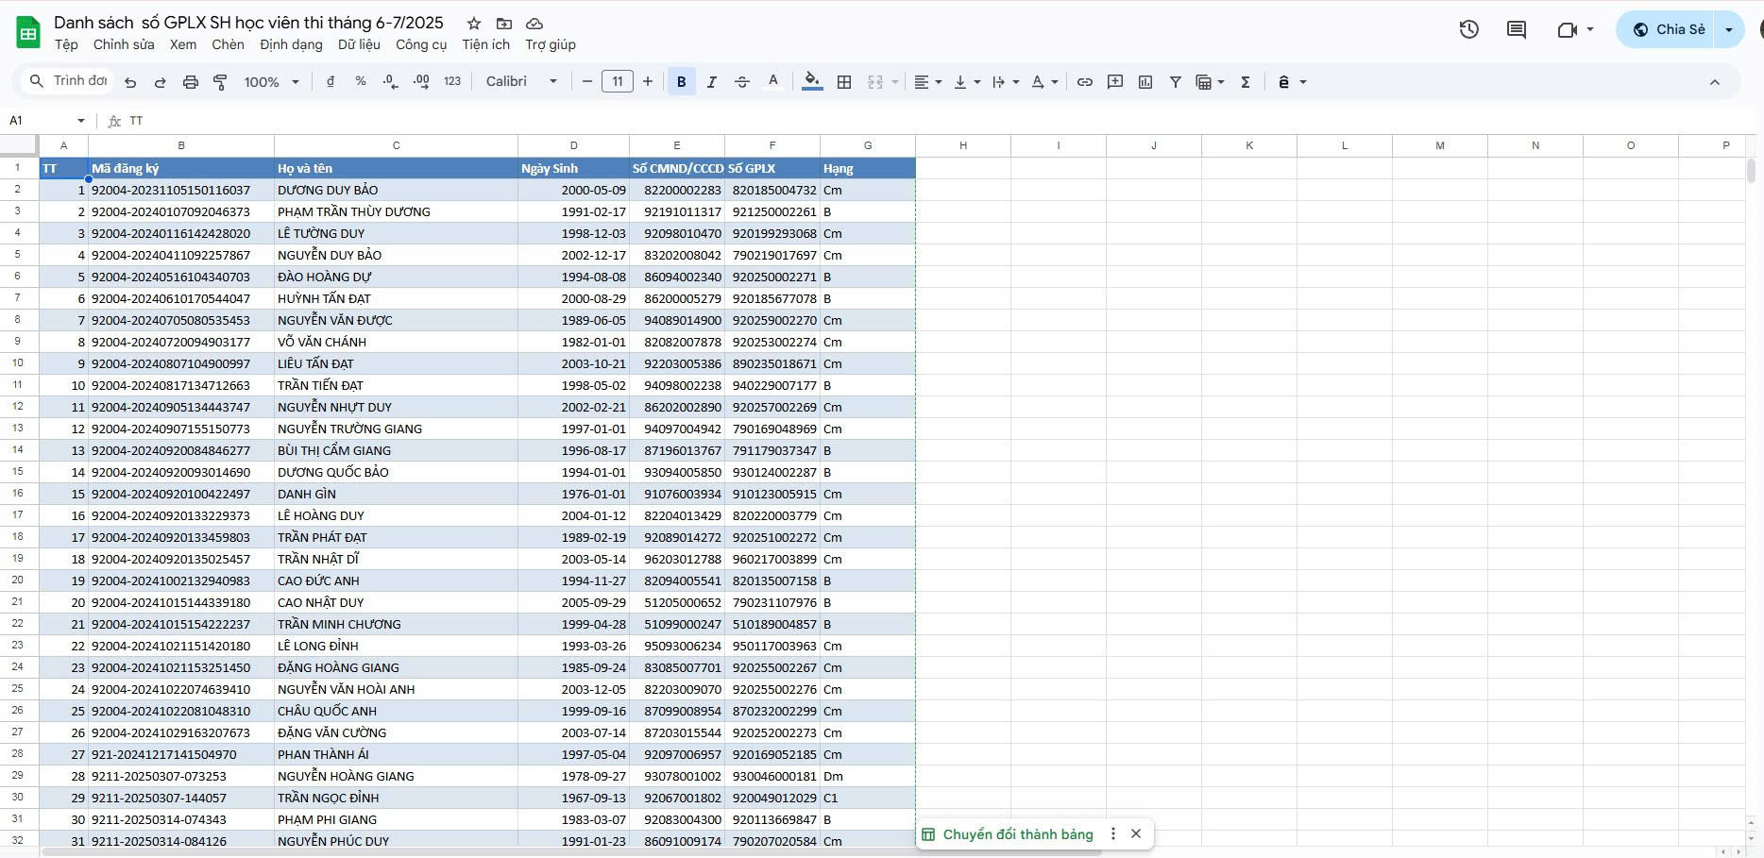Toggle strikethrough formatting

pos(742,82)
